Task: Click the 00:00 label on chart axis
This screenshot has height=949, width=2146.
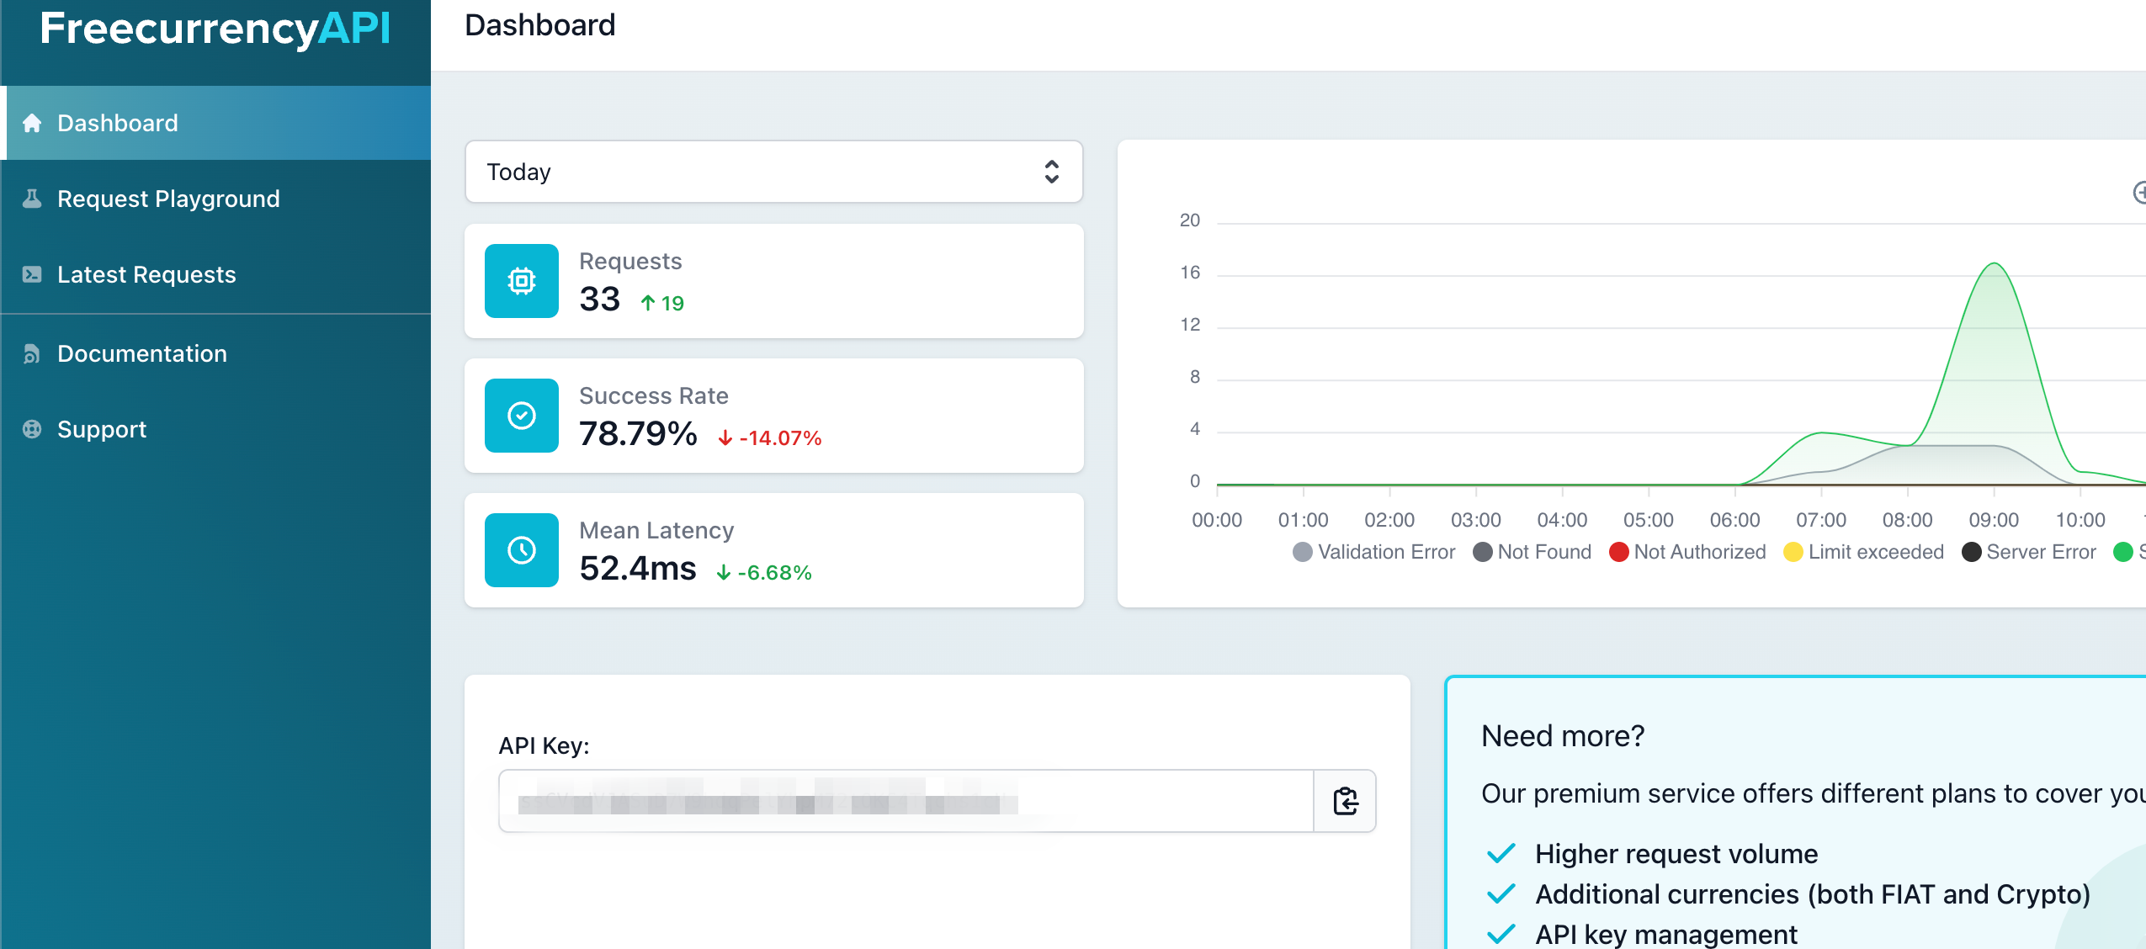Action: 1217,520
